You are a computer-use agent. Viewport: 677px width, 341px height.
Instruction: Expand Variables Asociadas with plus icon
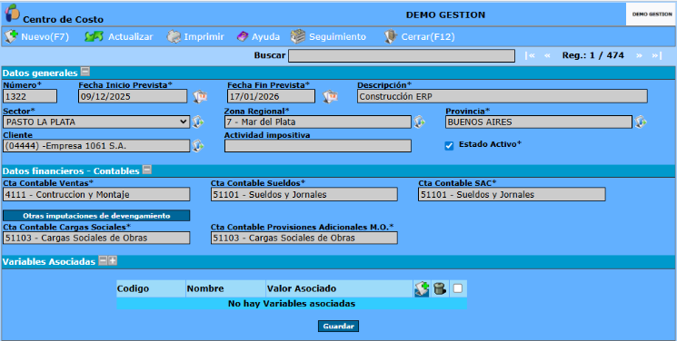click(x=113, y=260)
